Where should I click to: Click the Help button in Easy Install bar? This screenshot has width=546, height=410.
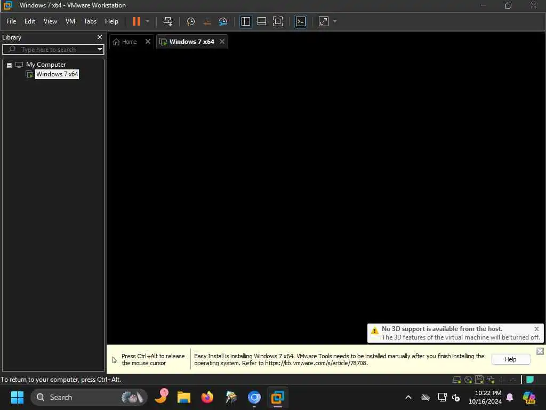(x=510, y=359)
